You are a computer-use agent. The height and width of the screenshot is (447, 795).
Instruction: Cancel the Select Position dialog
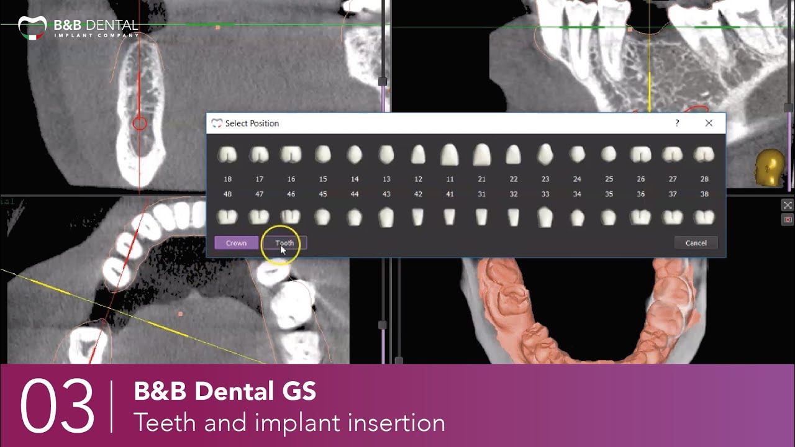click(696, 243)
